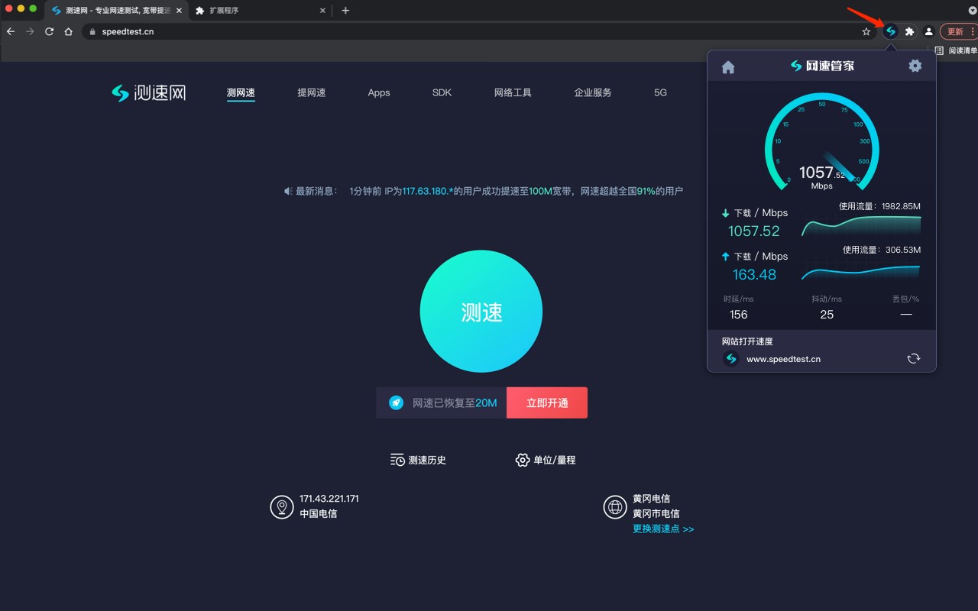
Task: Click 使用流量: 1982.85M text
Action: pyautogui.click(x=879, y=206)
